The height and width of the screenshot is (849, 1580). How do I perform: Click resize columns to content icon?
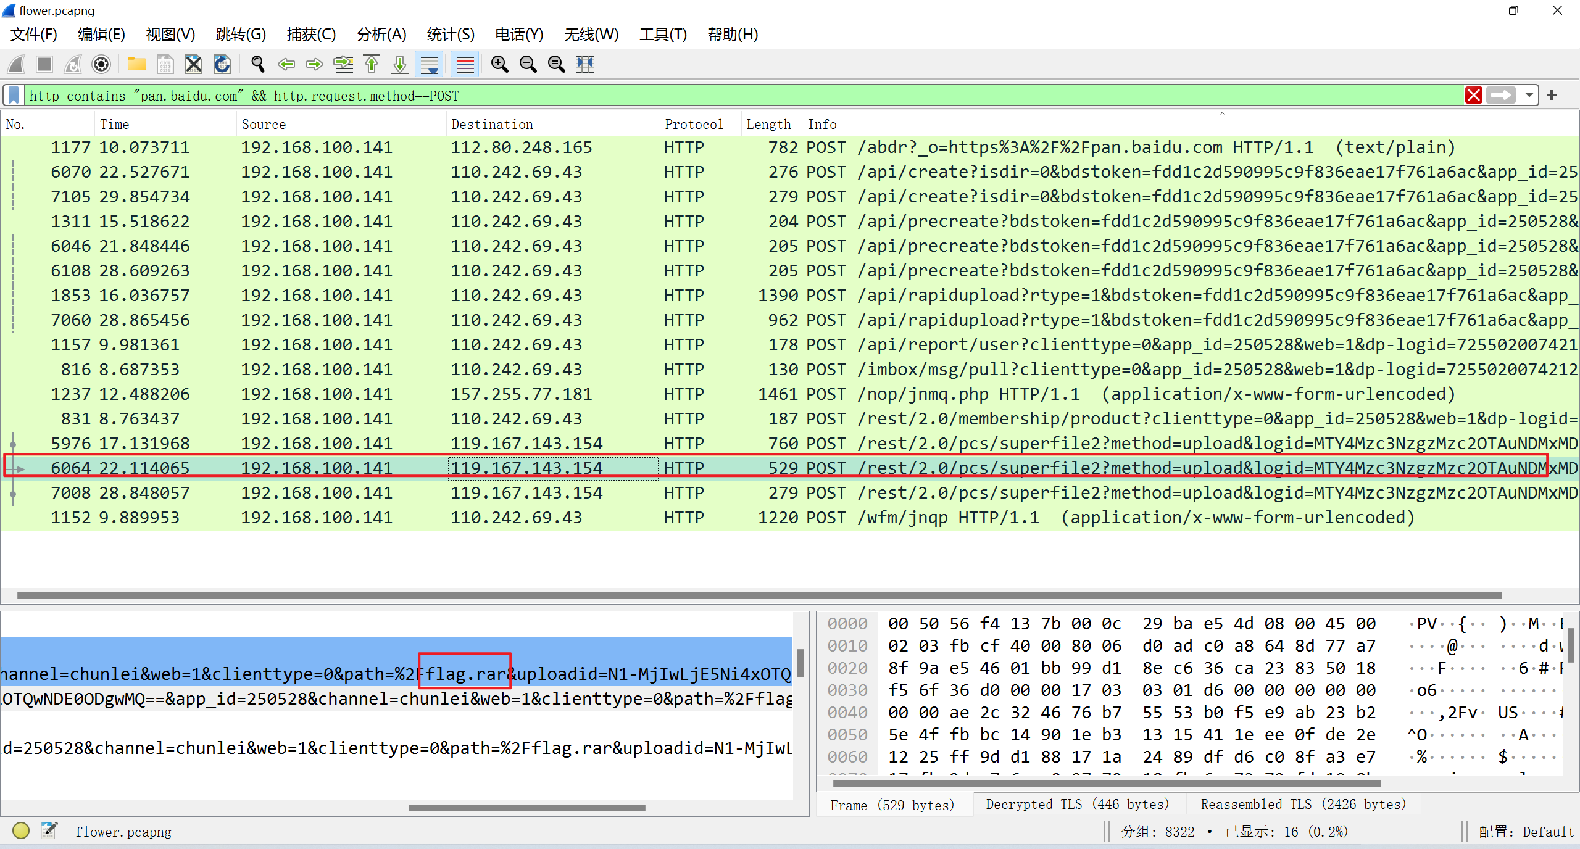(584, 64)
